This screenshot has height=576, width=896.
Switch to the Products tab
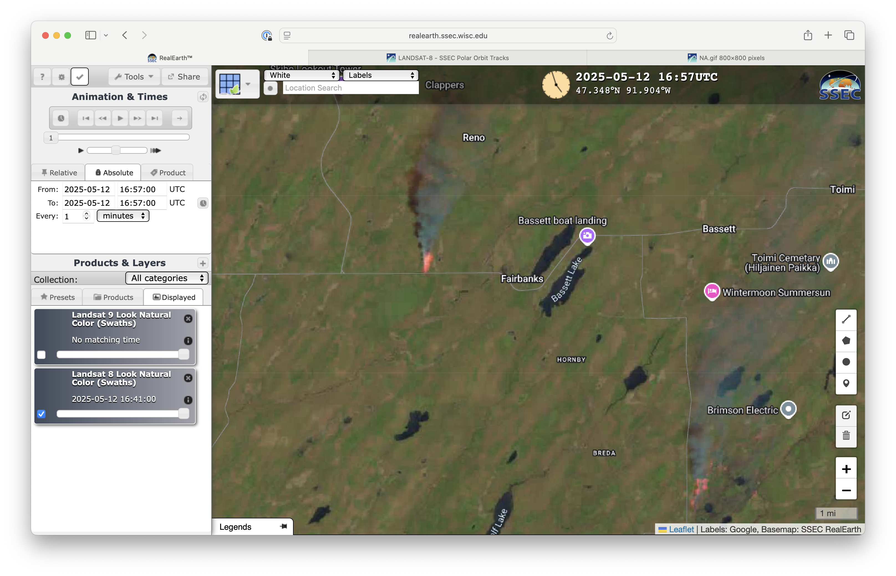tap(113, 297)
